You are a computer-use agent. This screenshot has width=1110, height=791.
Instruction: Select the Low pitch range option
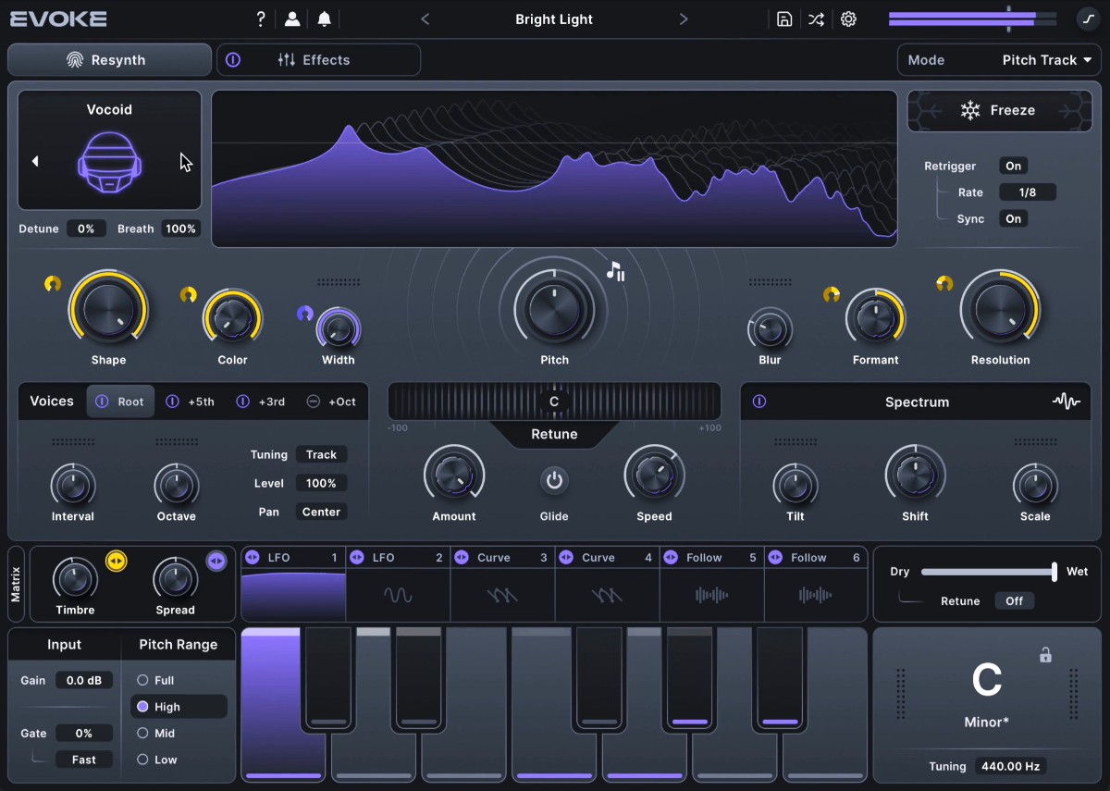click(166, 760)
